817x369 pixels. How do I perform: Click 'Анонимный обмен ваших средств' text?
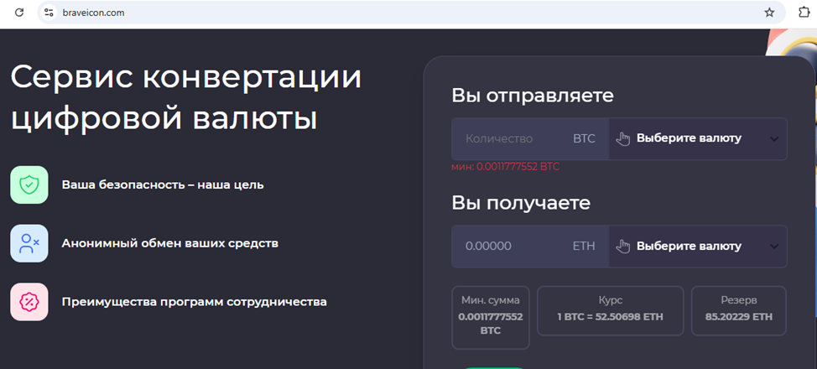[x=170, y=243]
